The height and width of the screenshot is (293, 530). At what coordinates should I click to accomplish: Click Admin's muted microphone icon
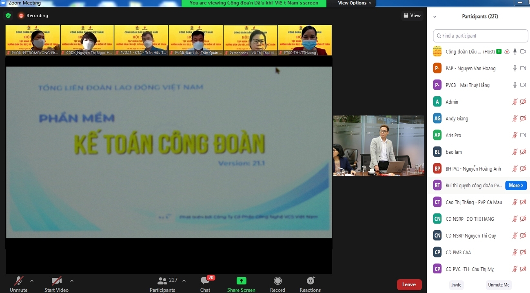[515, 102]
